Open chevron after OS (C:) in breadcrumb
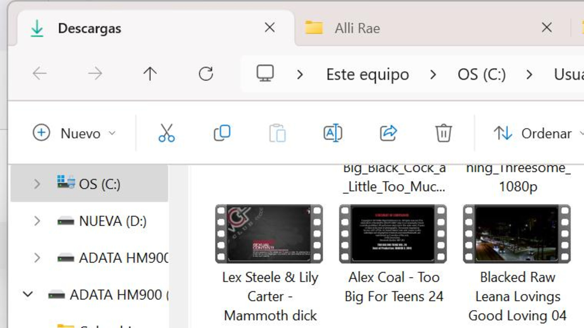Screen dimensions: 584x328 point(529,74)
